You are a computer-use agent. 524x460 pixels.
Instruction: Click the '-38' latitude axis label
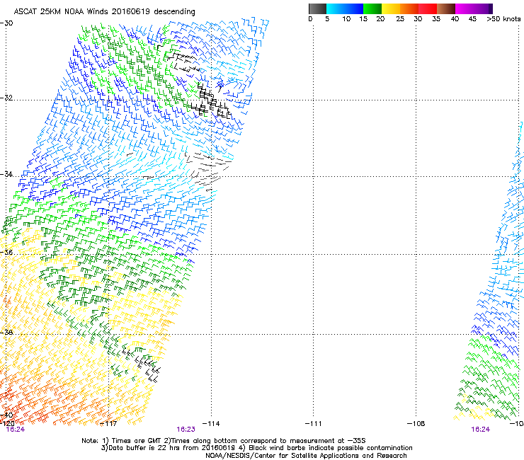6,333
